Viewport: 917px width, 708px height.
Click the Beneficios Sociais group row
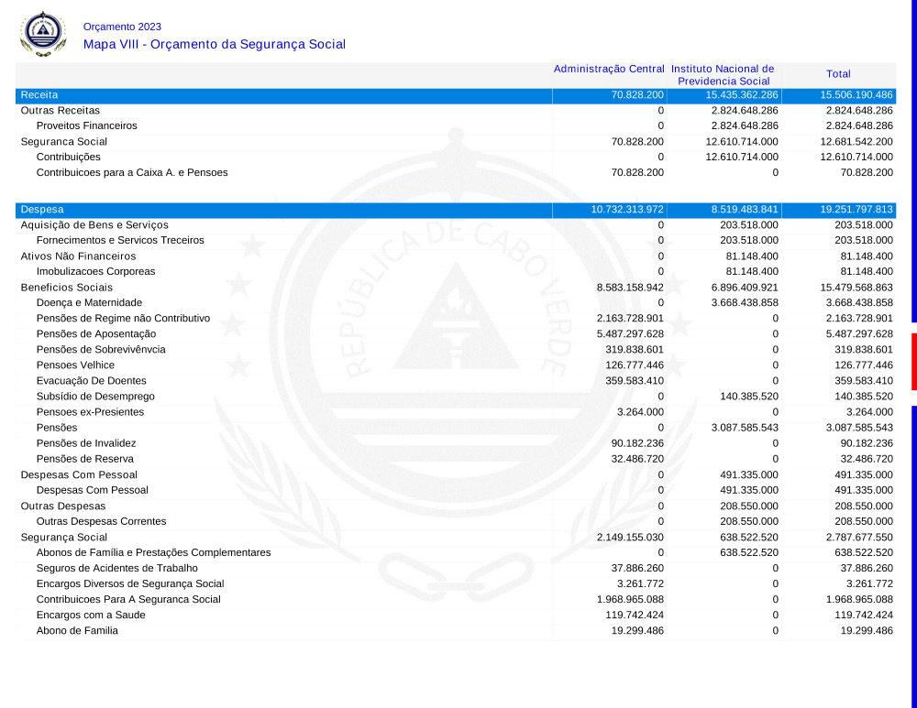(67, 288)
